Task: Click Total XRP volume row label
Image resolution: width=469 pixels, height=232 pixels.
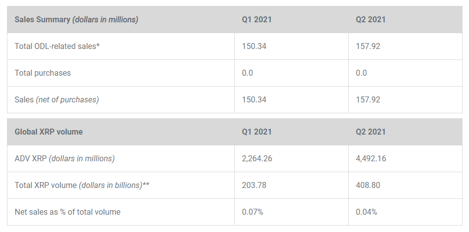Action: [82, 186]
